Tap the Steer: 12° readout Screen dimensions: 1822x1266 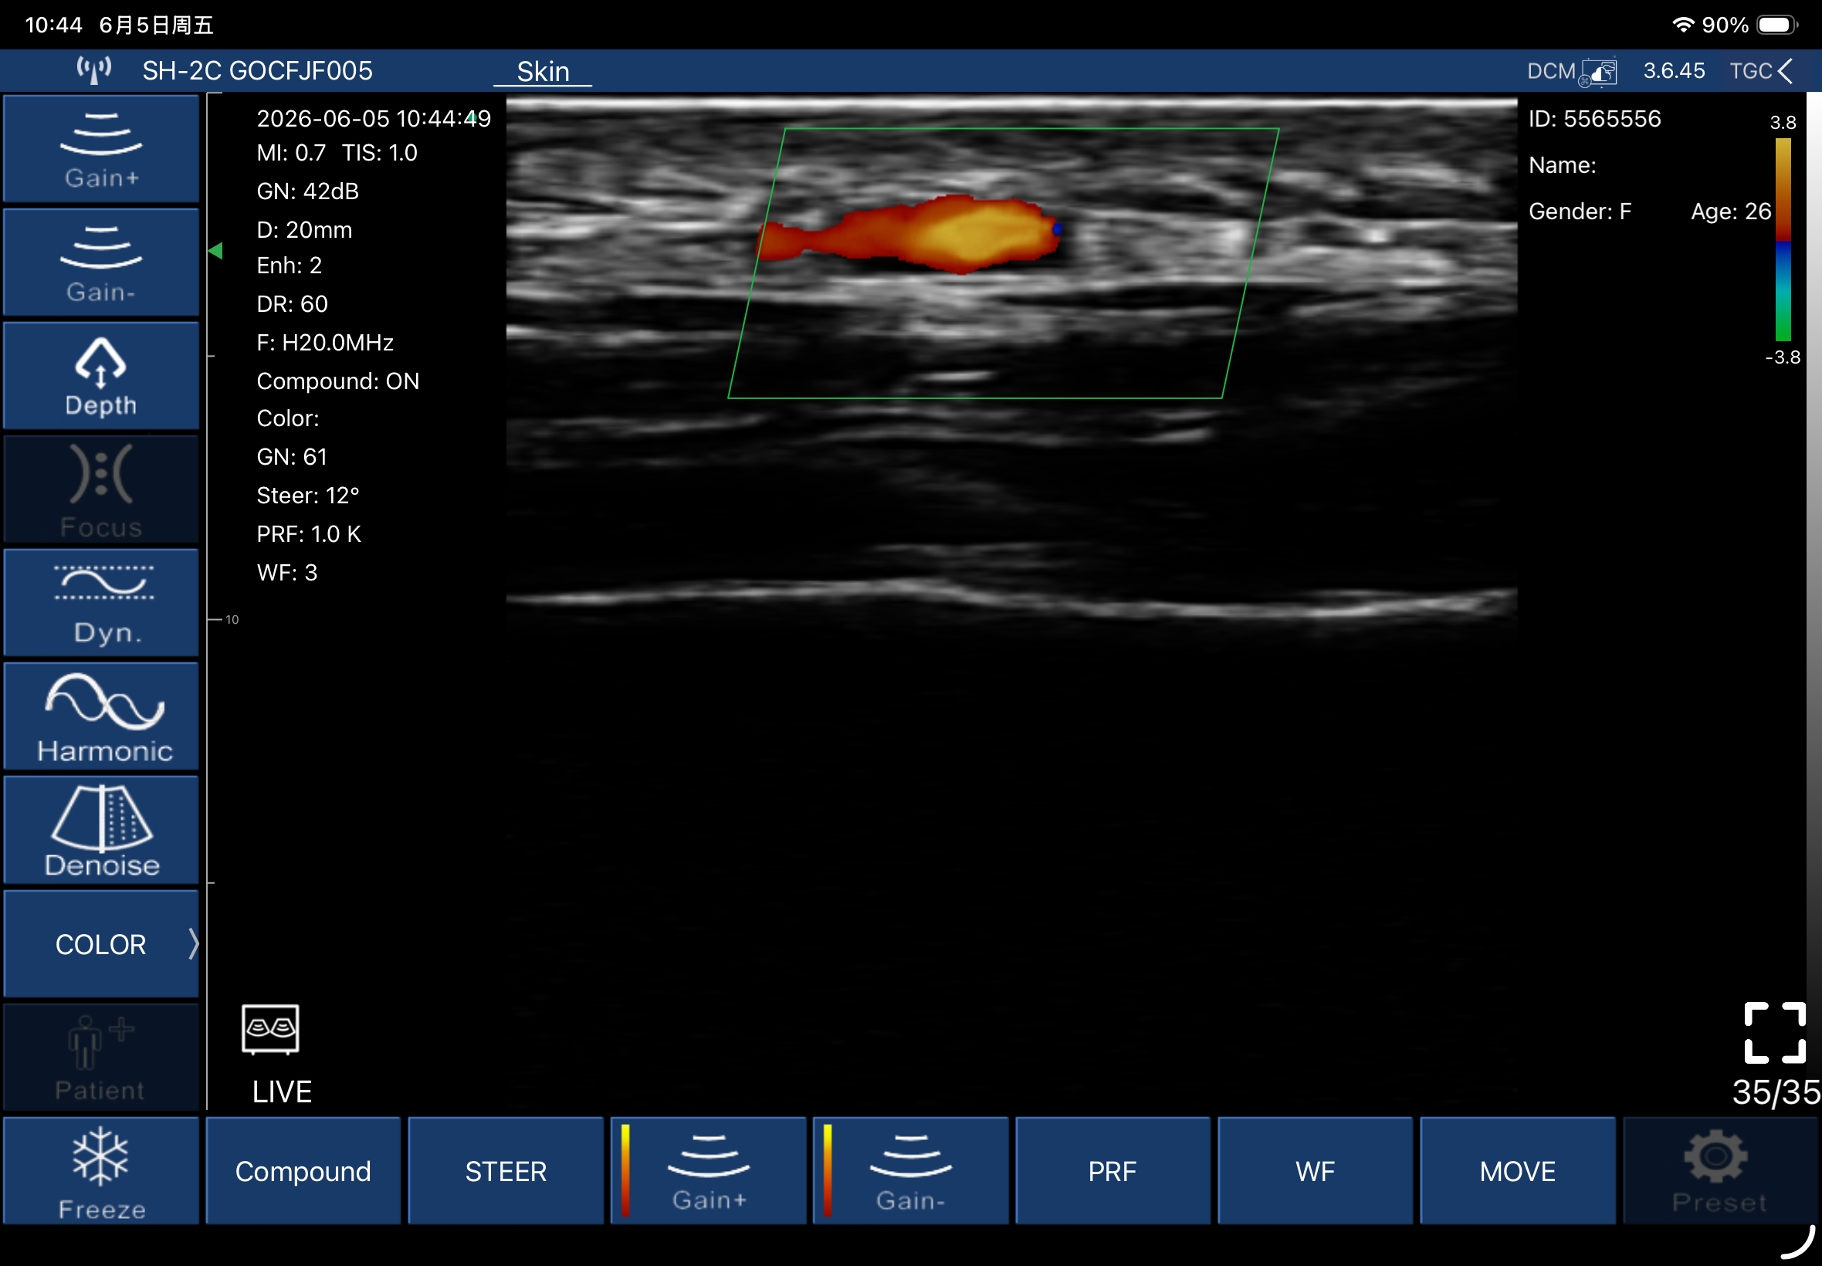click(308, 496)
